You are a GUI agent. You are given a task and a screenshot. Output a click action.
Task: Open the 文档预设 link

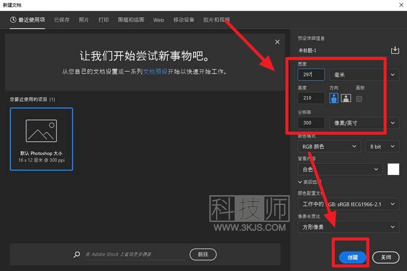click(155, 72)
